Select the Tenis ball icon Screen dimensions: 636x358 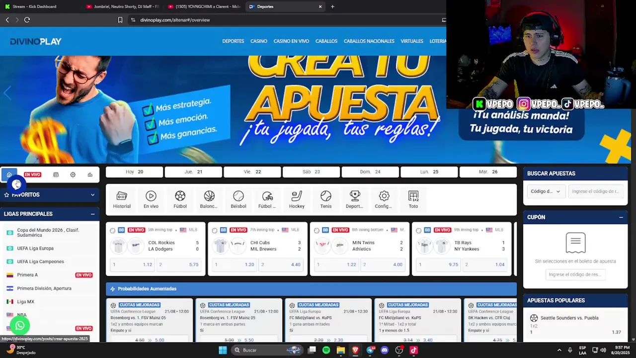pos(326,196)
